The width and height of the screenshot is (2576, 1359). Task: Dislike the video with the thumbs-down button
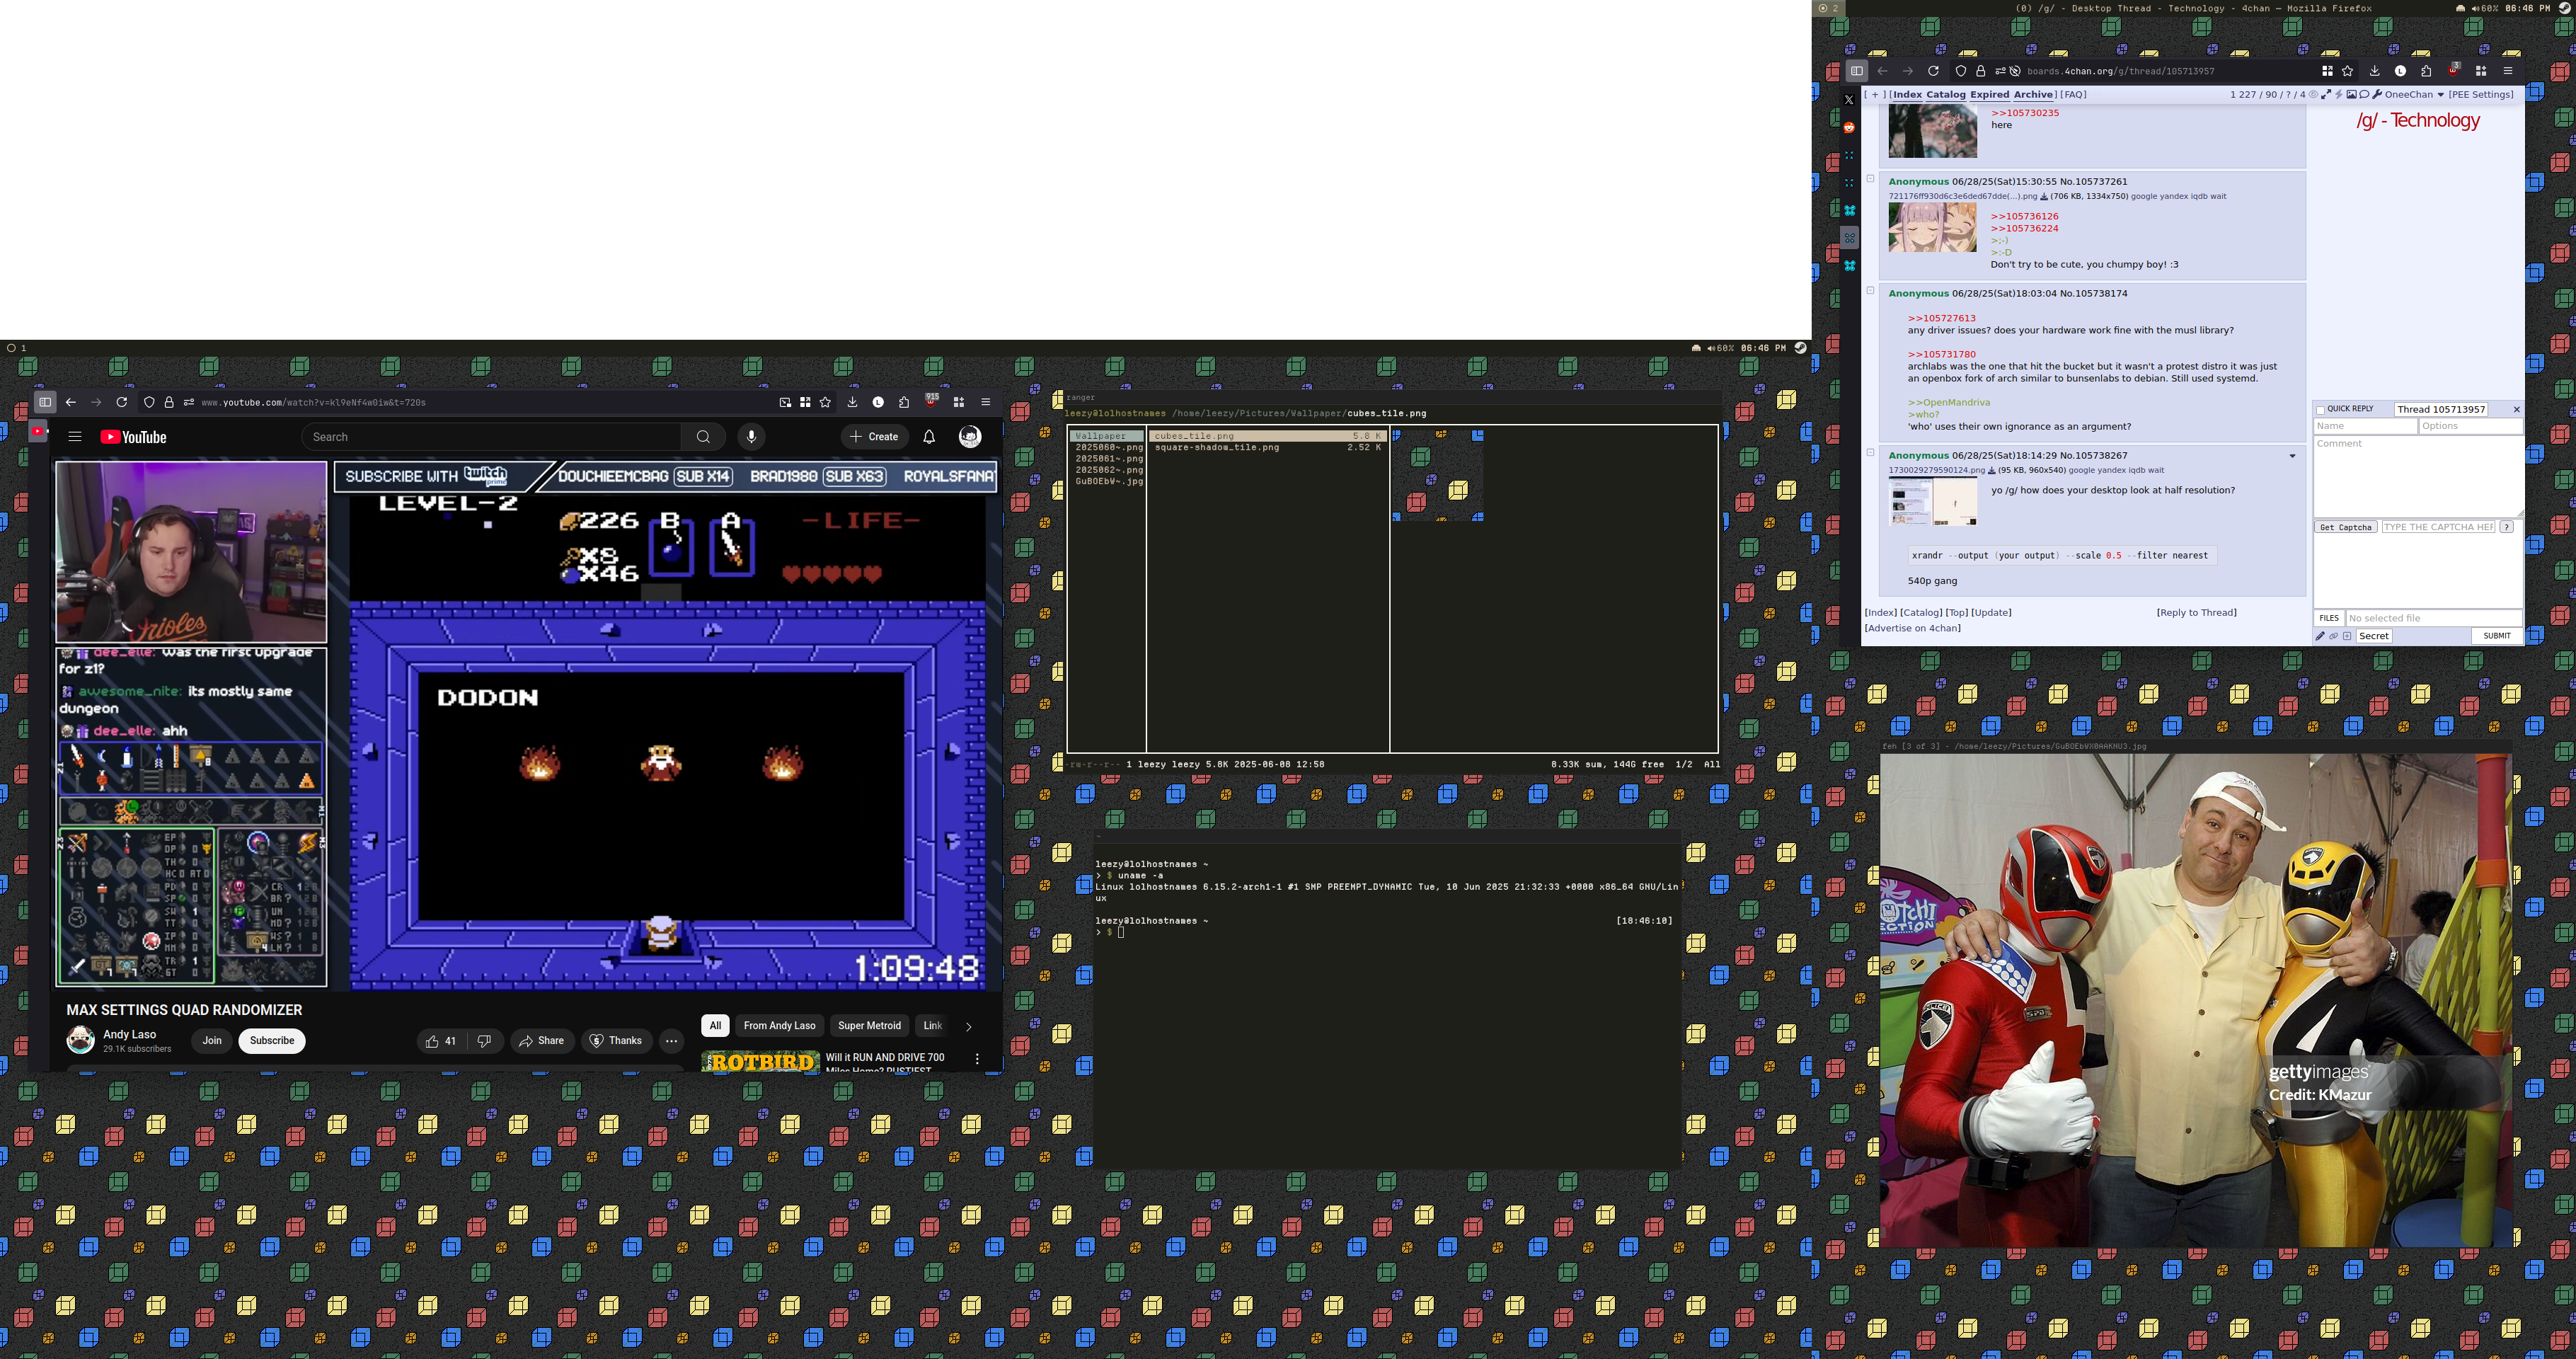click(x=485, y=1041)
